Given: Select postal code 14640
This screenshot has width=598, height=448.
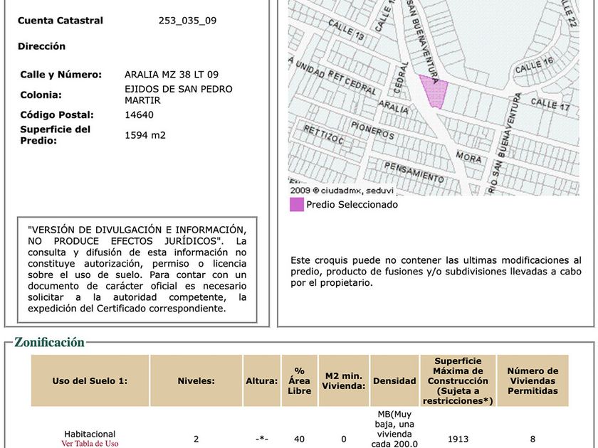Looking at the screenshot, I should [140, 114].
